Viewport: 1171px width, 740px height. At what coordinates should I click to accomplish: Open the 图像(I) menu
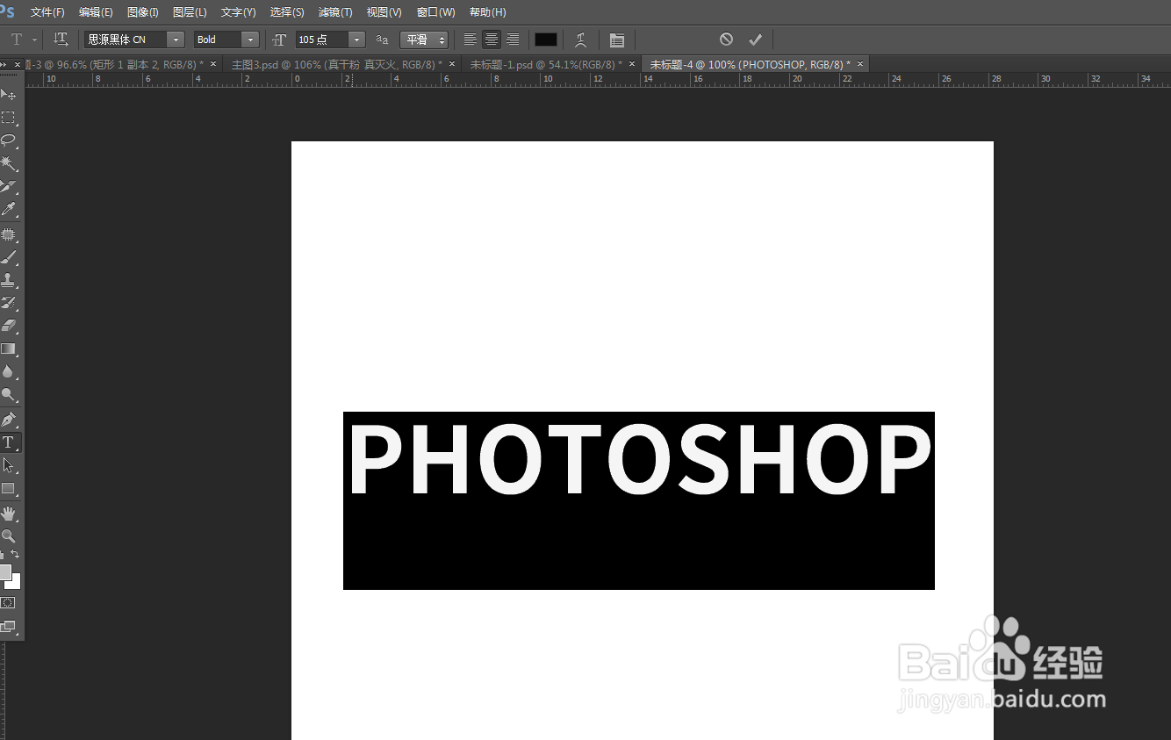point(143,12)
